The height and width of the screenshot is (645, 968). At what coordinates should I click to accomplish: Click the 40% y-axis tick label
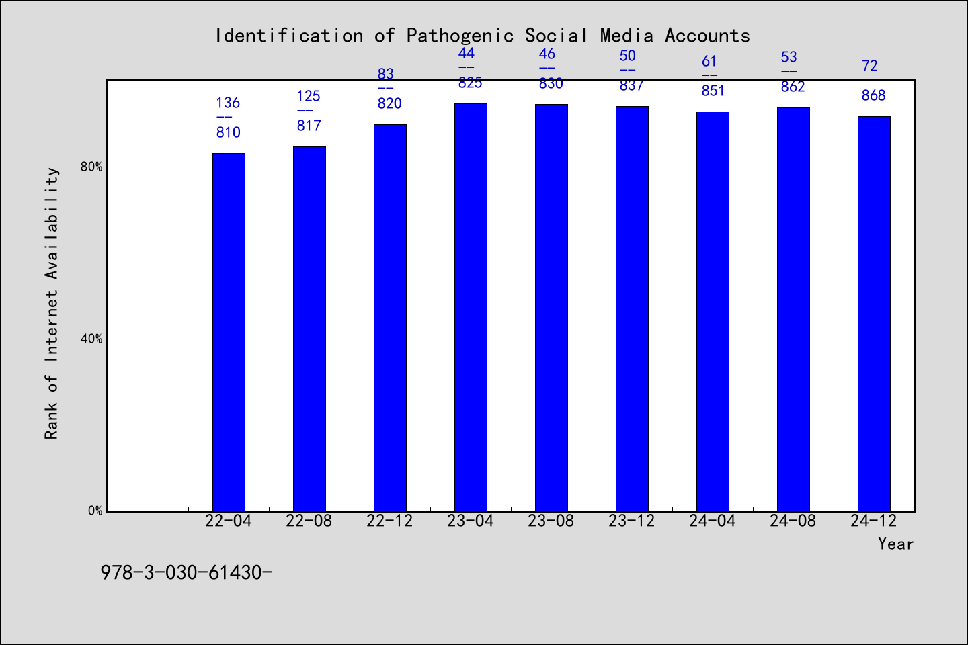tap(91, 339)
